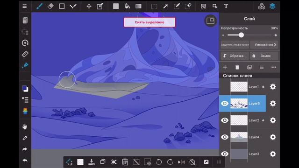Screen dimensions: 299x168
Task: Rotate canvas clockwise icon
Action: (x=170, y=162)
